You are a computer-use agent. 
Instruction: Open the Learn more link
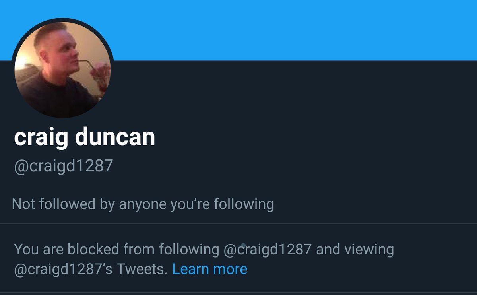[209, 269]
